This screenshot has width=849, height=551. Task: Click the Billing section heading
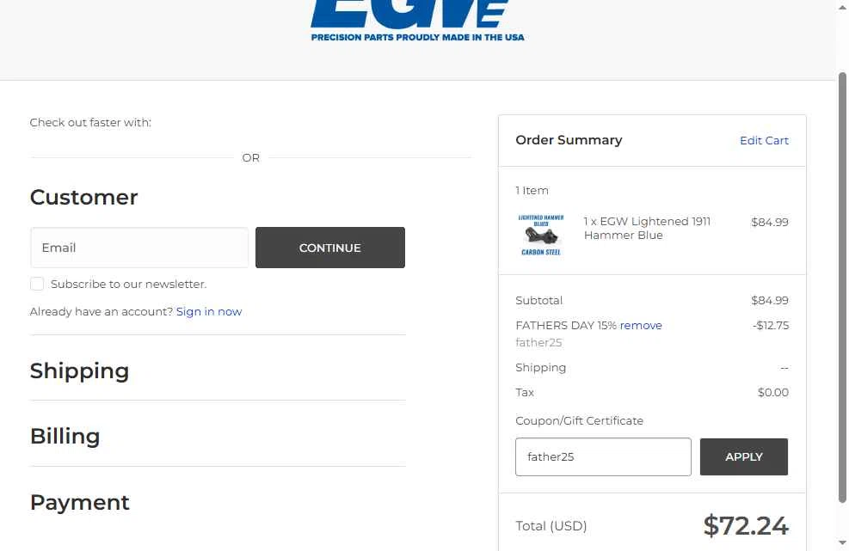pos(65,437)
